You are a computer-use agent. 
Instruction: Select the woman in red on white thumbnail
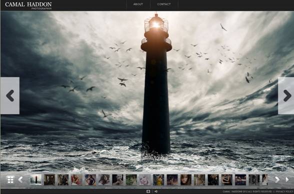tap(76, 180)
